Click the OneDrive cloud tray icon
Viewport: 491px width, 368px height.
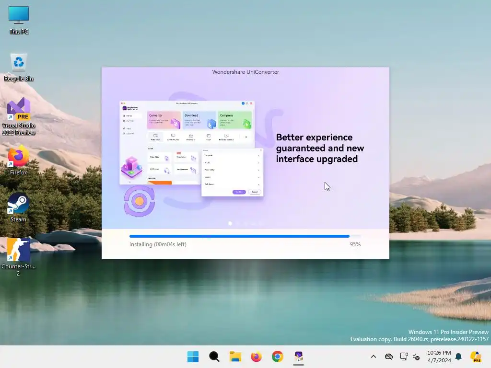pyautogui.click(x=388, y=356)
